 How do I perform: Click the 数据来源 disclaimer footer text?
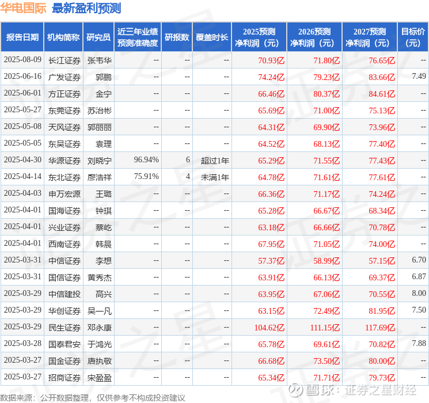click(93, 397)
